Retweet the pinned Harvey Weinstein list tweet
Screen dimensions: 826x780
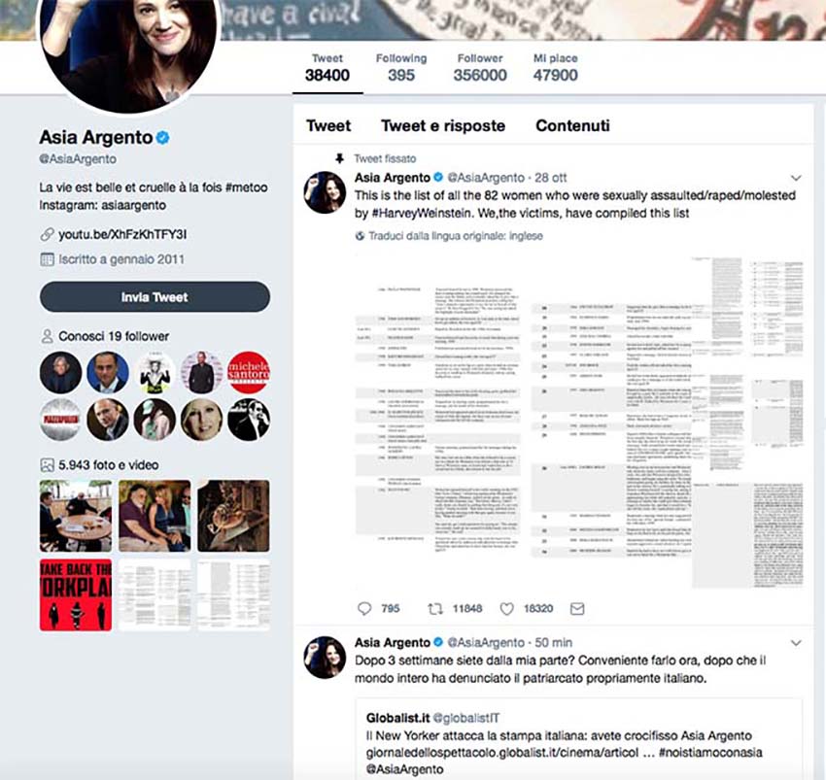[x=435, y=609]
